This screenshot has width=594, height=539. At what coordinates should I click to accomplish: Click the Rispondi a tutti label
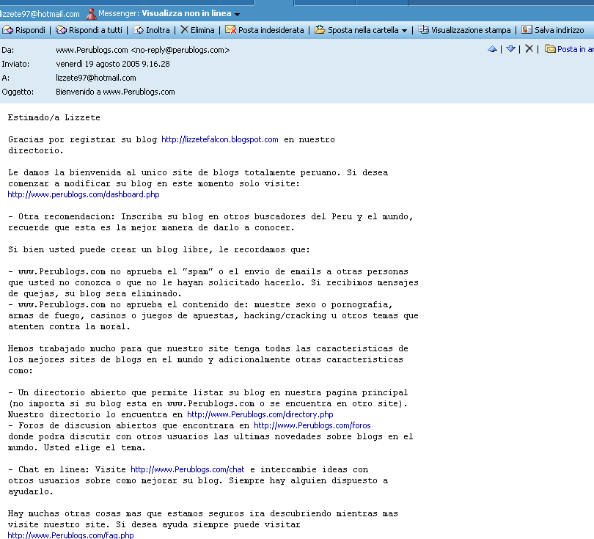click(95, 30)
